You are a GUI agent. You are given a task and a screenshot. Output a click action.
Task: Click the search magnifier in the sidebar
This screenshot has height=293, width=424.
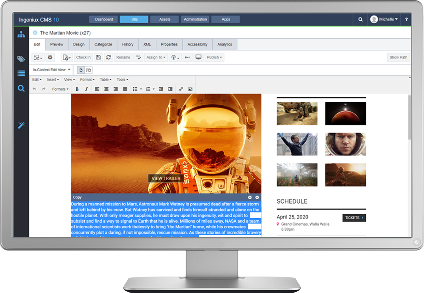20,89
